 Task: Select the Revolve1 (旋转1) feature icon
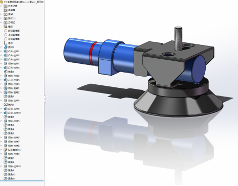tap(6, 47)
